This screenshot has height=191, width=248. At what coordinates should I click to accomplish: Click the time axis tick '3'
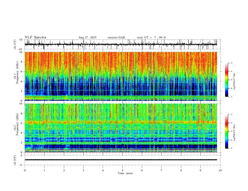click(x=83, y=170)
